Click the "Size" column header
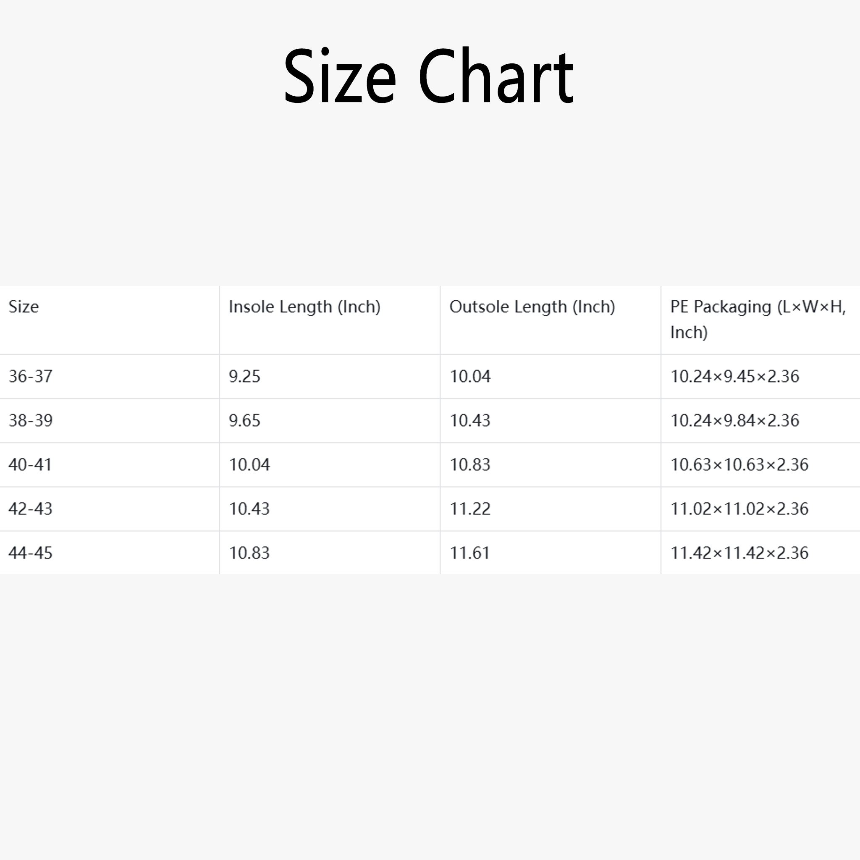Viewport: 860px width, 860px height. click(24, 307)
